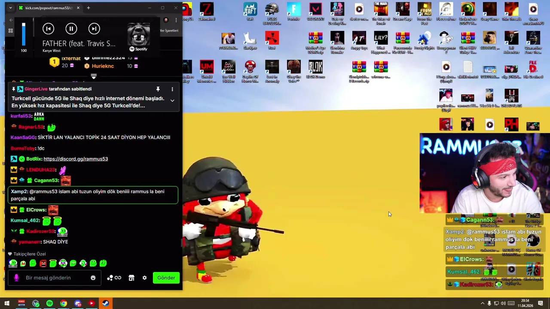The height and width of the screenshot is (309, 550).
Task: Open Rust desktop shortcut
Action: (272, 40)
